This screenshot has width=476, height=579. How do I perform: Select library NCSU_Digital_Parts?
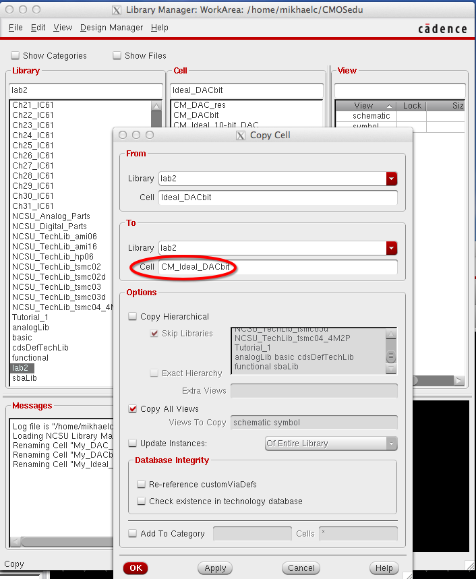(49, 226)
